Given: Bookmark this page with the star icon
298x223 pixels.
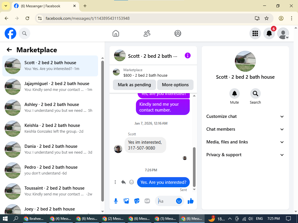Looking at the screenshot, I should click(x=267, y=18).
